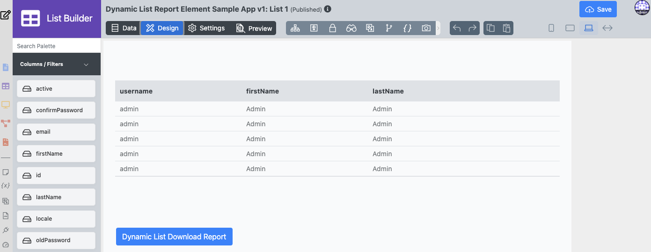Click the binoculars icon in toolbar
Viewport: 651px width, 252px height.
[351, 28]
